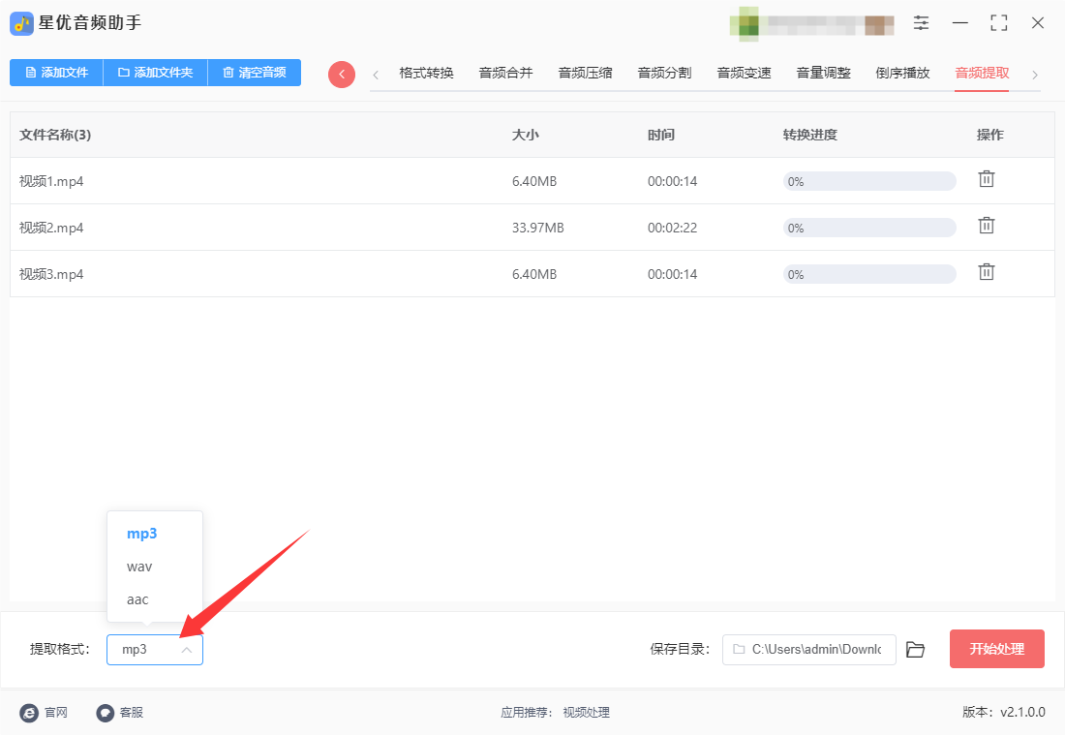This screenshot has height=736, width=1065.
Task: Click the 客服 link text
Action: tap(131, 712)
